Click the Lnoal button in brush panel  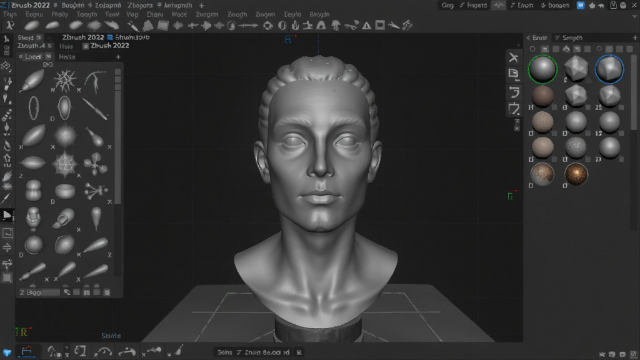coord(32,57)
